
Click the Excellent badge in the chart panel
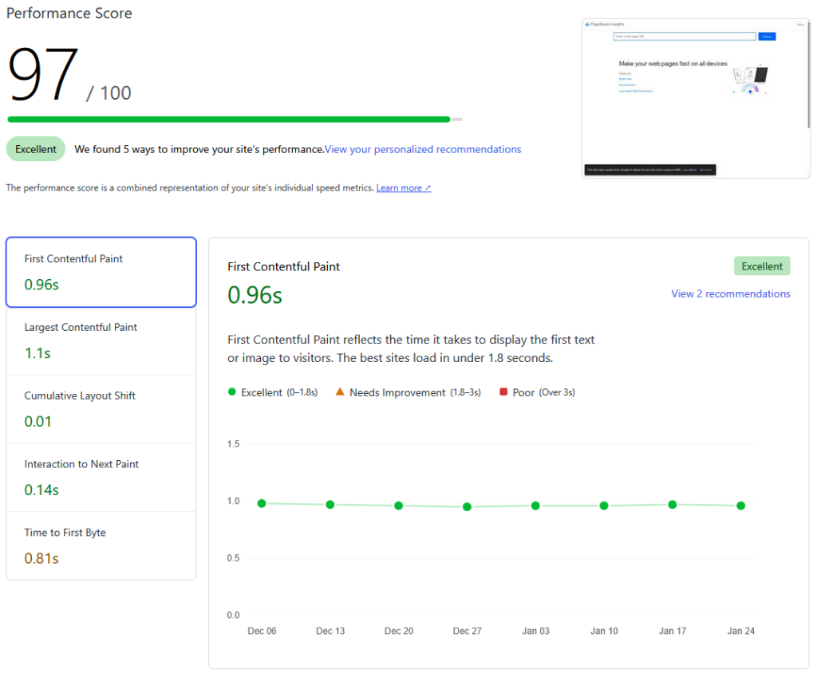click(762, 266)
